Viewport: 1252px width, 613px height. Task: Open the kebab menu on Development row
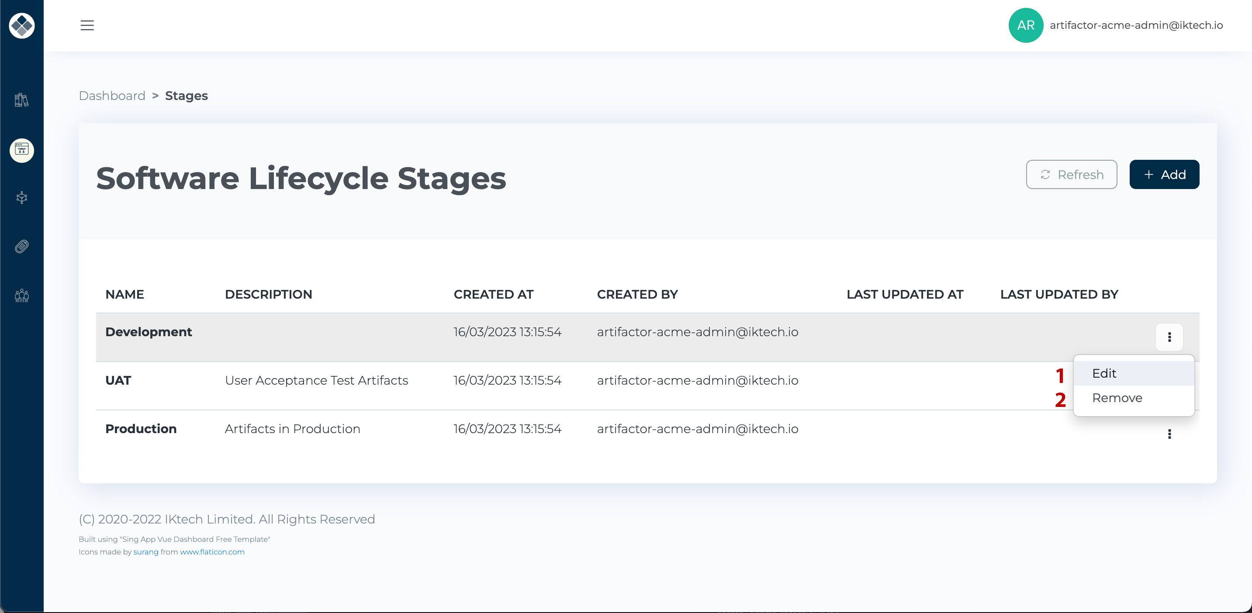pyautogui.click(x=1169, y=337)
